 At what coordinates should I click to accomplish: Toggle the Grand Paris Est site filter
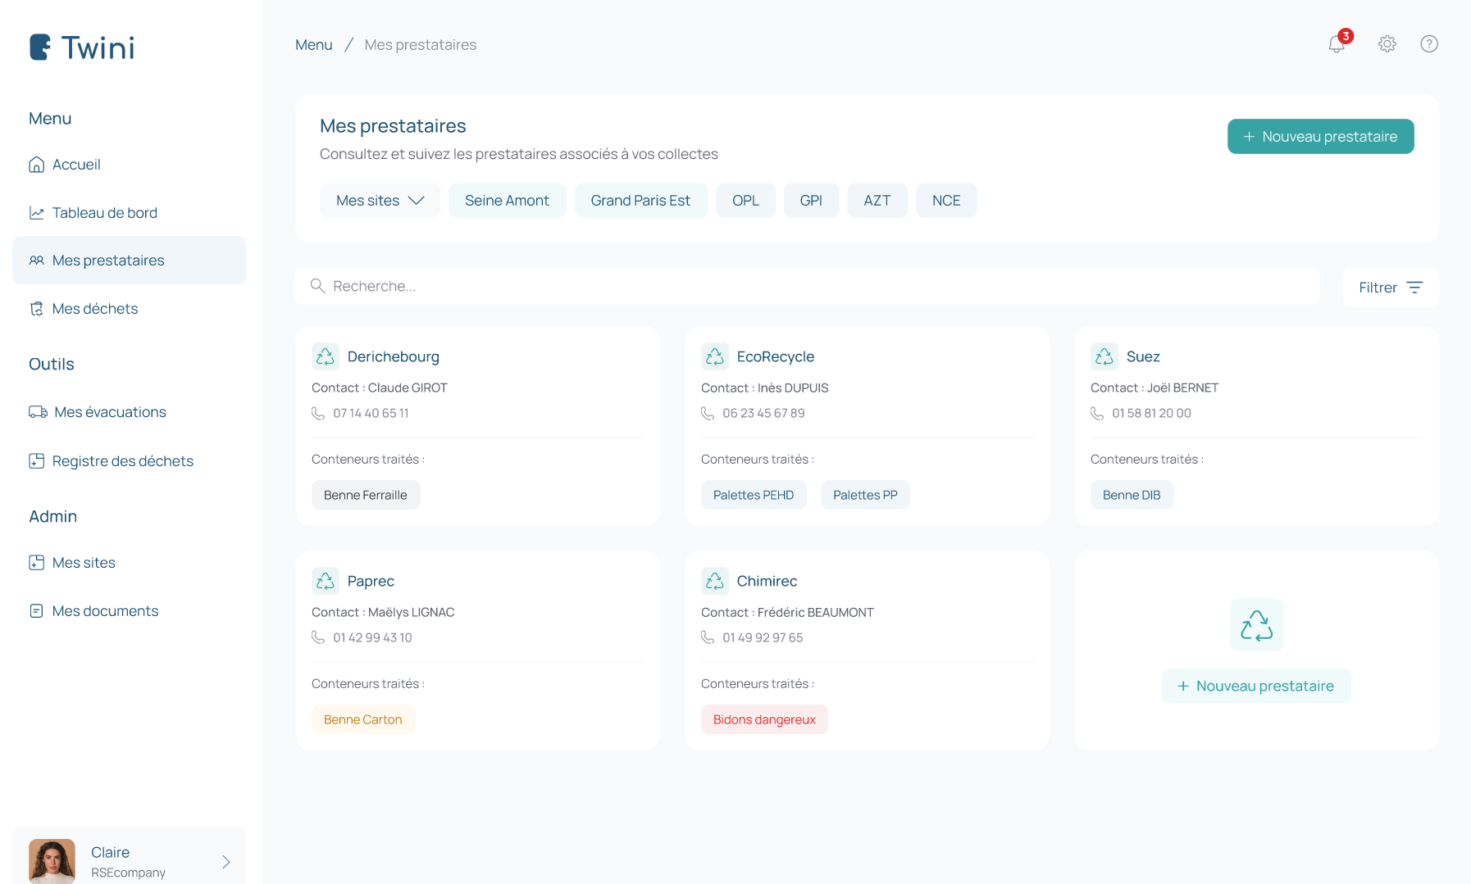640,201
